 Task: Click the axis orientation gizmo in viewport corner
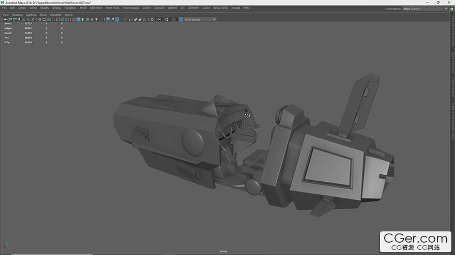[x=6, y=246]
